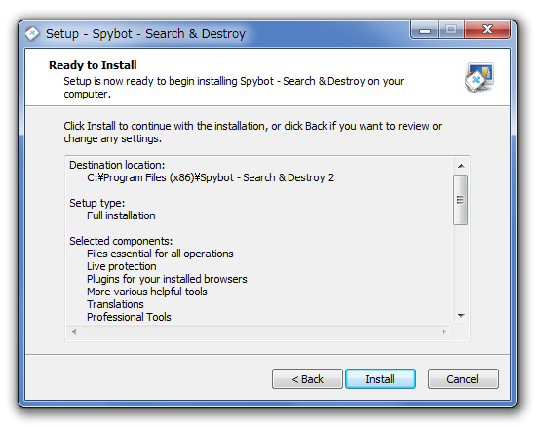The width and height of the screenshot is (539, 429).
Task: Minimize the Setup window
Action: [425, 30]
